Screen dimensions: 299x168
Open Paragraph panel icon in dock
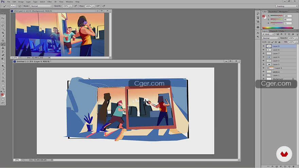(258, 37)
